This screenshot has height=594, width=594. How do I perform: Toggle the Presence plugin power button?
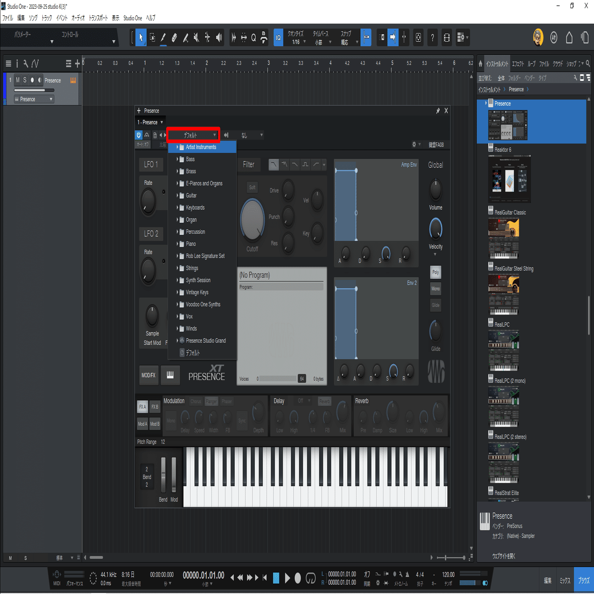(x=138, y=135)
